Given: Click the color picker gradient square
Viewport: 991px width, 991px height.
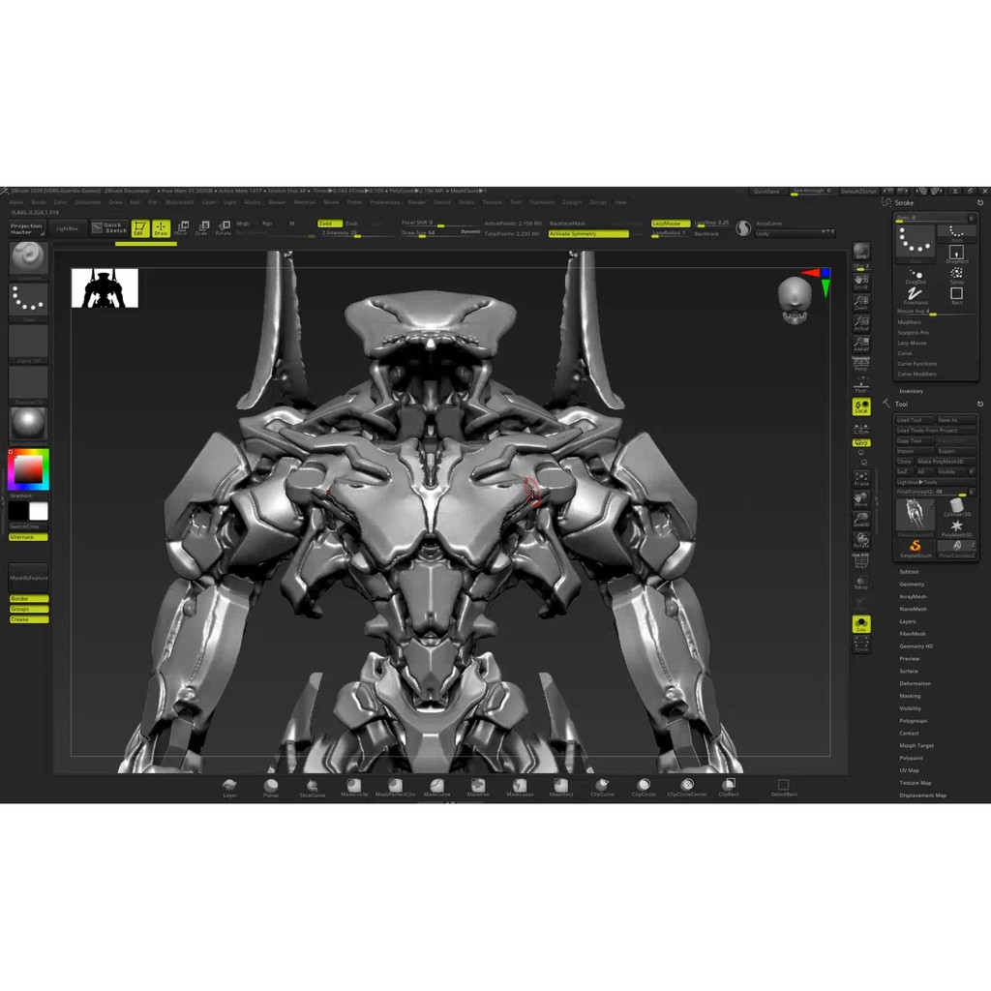Looking at the screenshot, I should (28, 469).
